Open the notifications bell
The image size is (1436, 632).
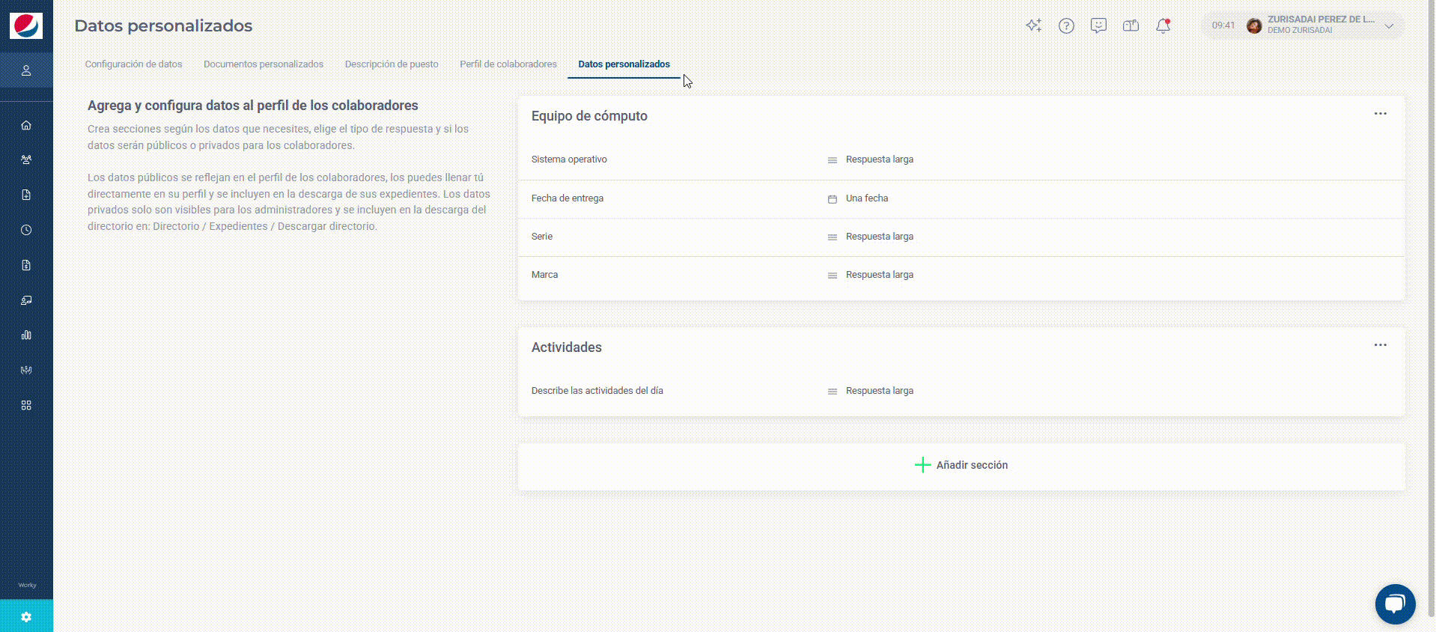coord(1163,26)
